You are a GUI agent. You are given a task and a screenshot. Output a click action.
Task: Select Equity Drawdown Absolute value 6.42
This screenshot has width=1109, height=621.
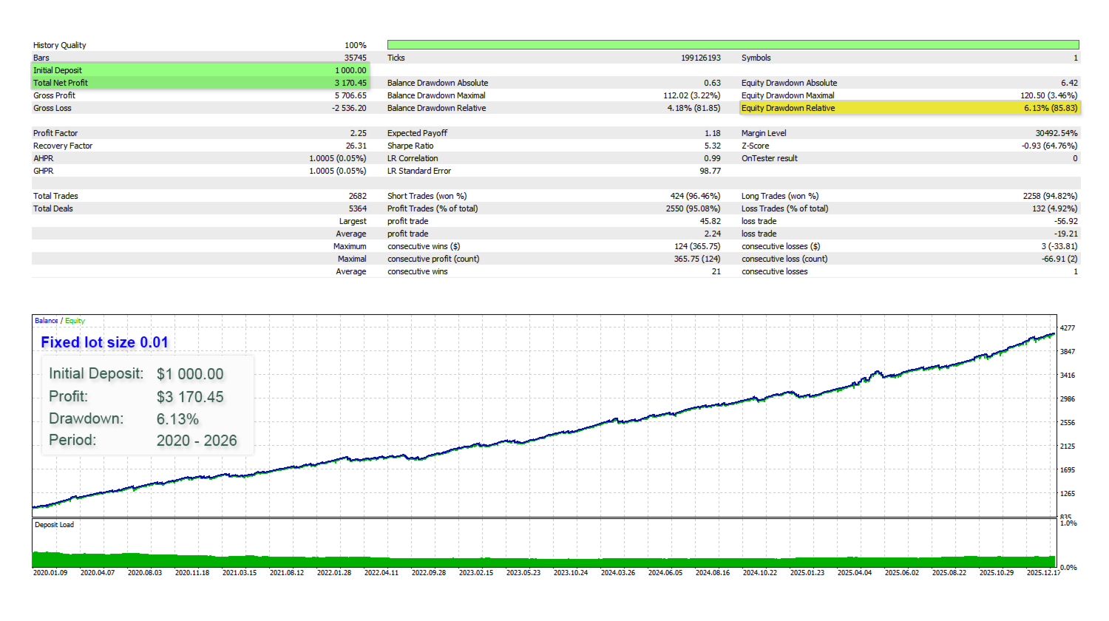pyautogui.click(x=1069, y=83)
